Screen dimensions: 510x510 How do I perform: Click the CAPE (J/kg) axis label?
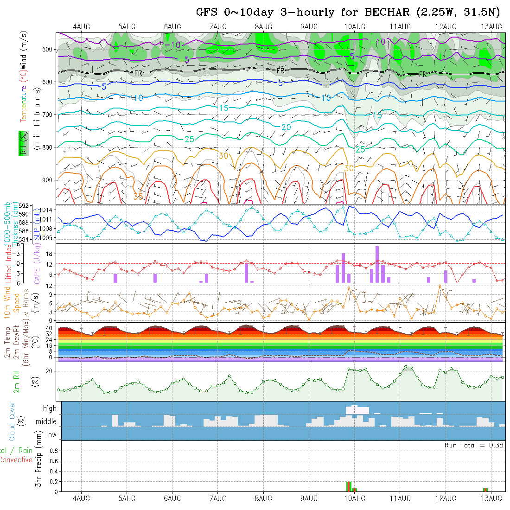[37, 263]
